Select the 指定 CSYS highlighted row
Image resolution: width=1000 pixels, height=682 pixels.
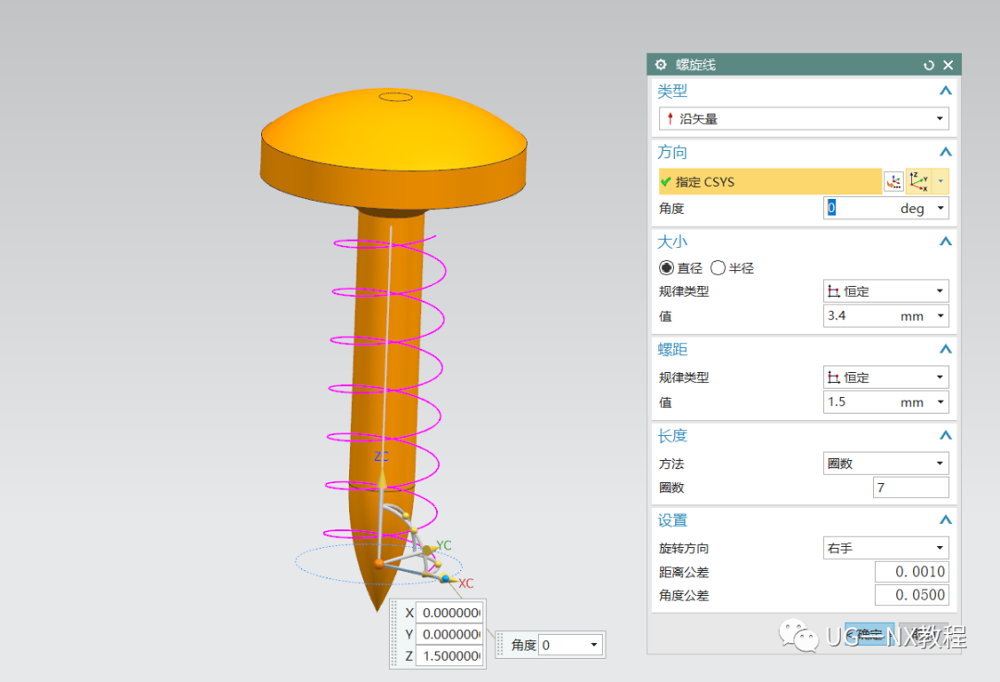coord(769,181)
